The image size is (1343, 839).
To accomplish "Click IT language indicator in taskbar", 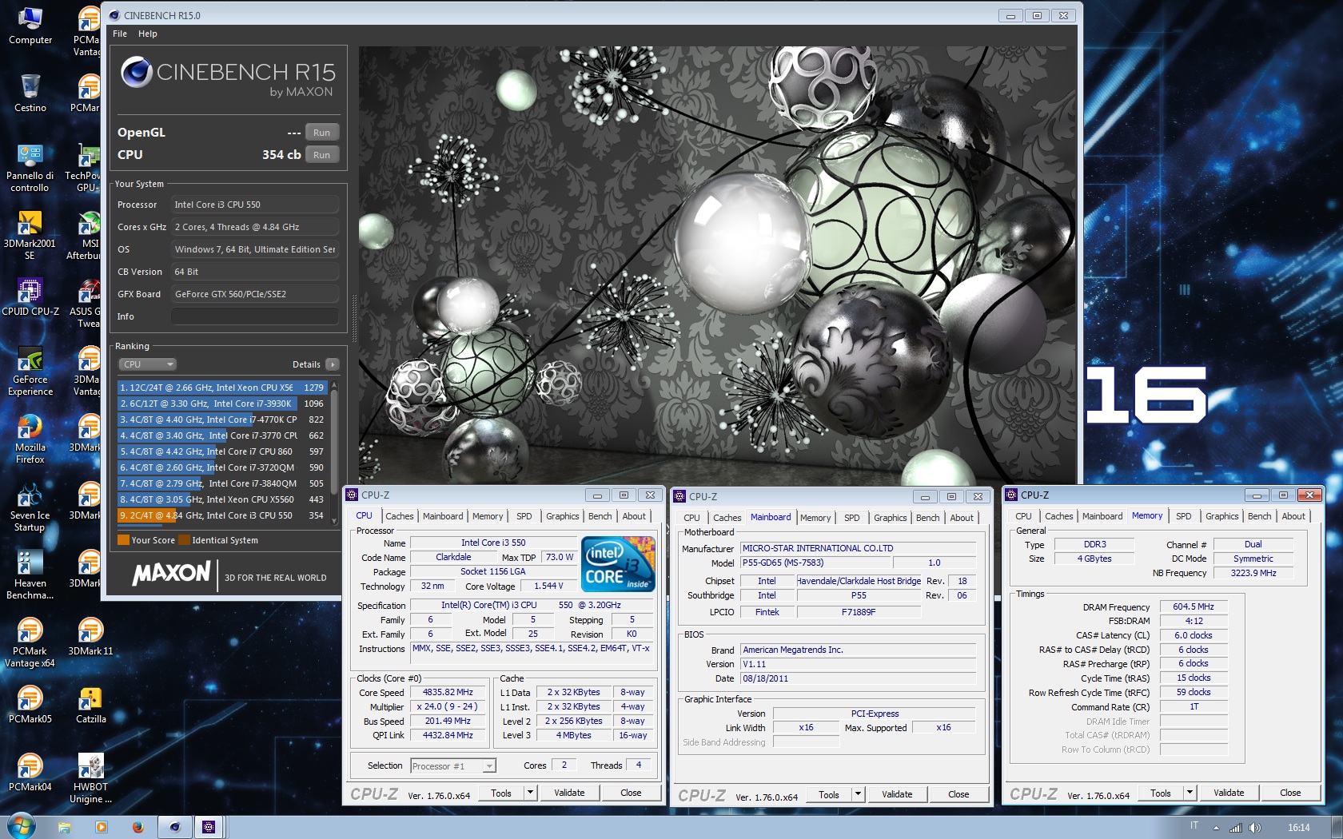I will [1194, 825].
